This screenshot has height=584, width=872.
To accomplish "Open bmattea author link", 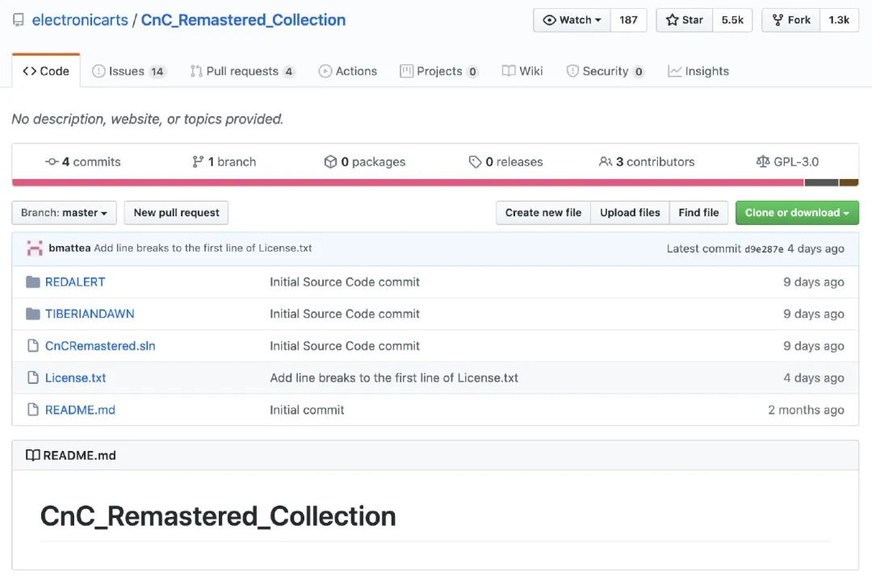I will click(x=69, y=248).
